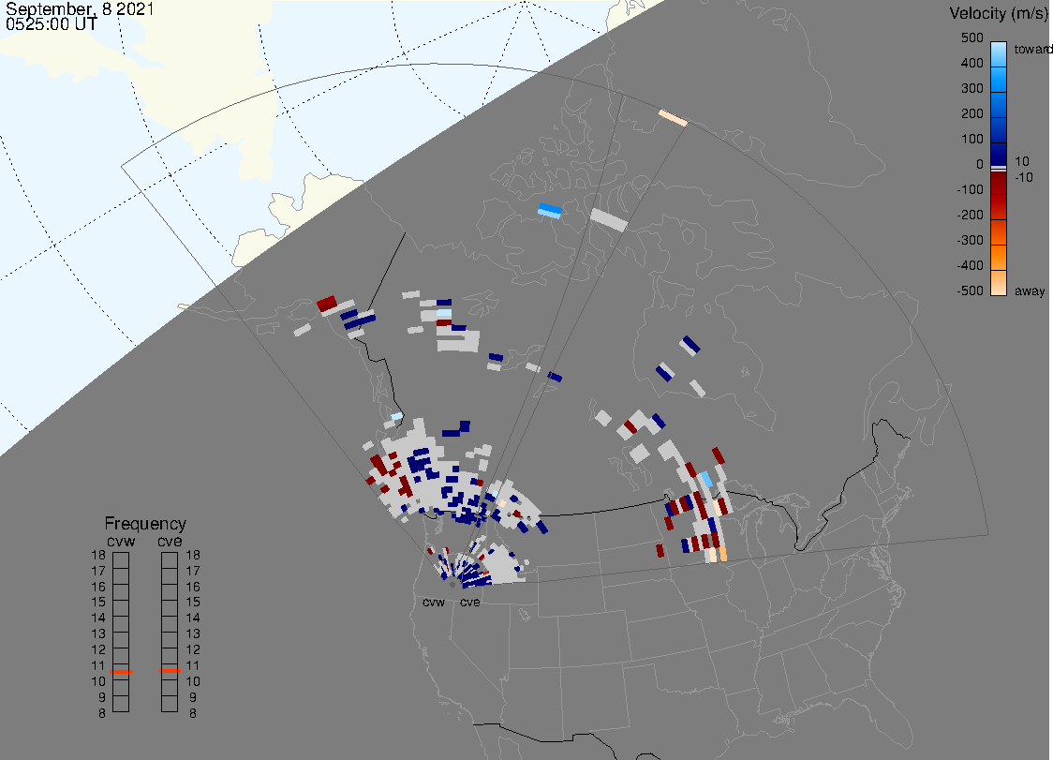Click the 11 label left of cvw bar

pos(98,666)
